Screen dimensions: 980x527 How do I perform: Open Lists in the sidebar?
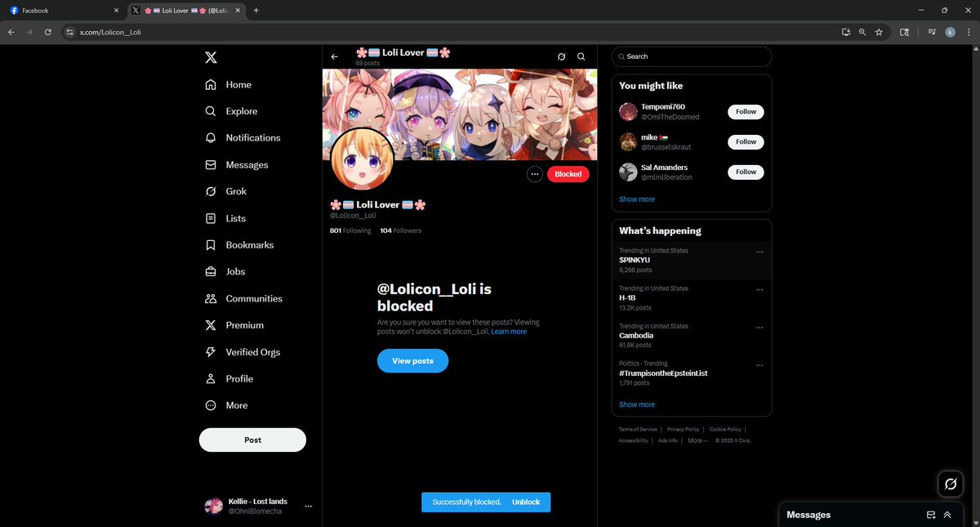225,218
